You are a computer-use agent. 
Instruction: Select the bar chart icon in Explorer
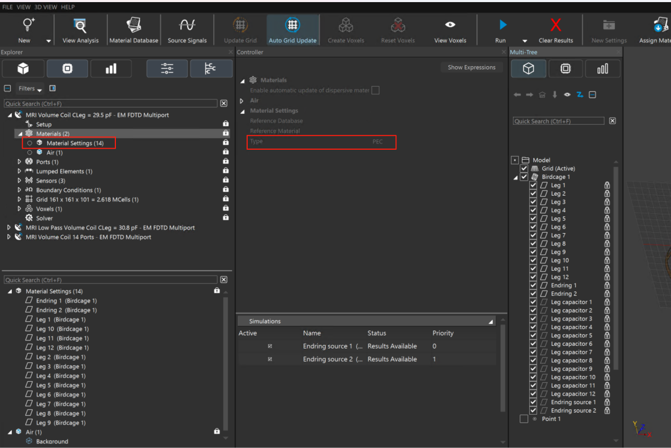(111, 69)
